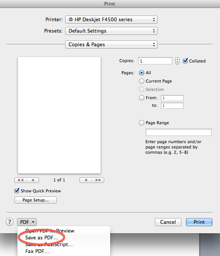
Task: Go to previous page in preview
Action: pyautogui.click(x=33, y=180)
